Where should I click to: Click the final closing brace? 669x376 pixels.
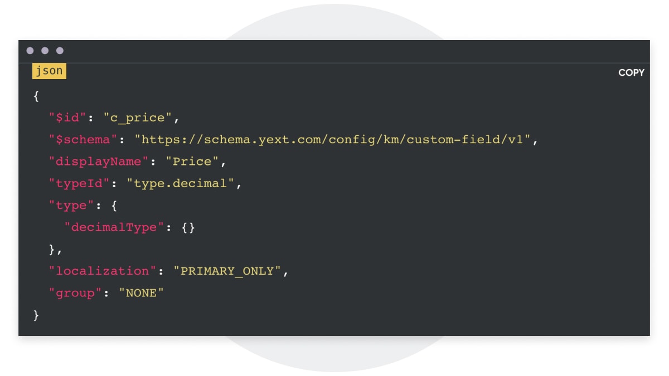pos(36,315)
